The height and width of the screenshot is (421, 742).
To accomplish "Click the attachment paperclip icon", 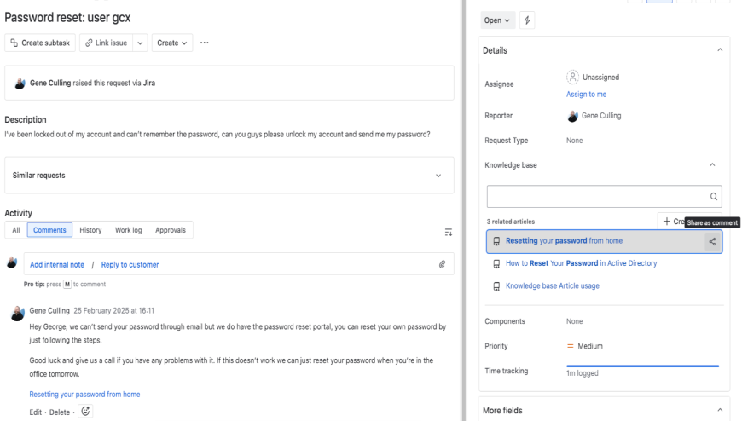I will pyautogui.click(x=442, y=264).
